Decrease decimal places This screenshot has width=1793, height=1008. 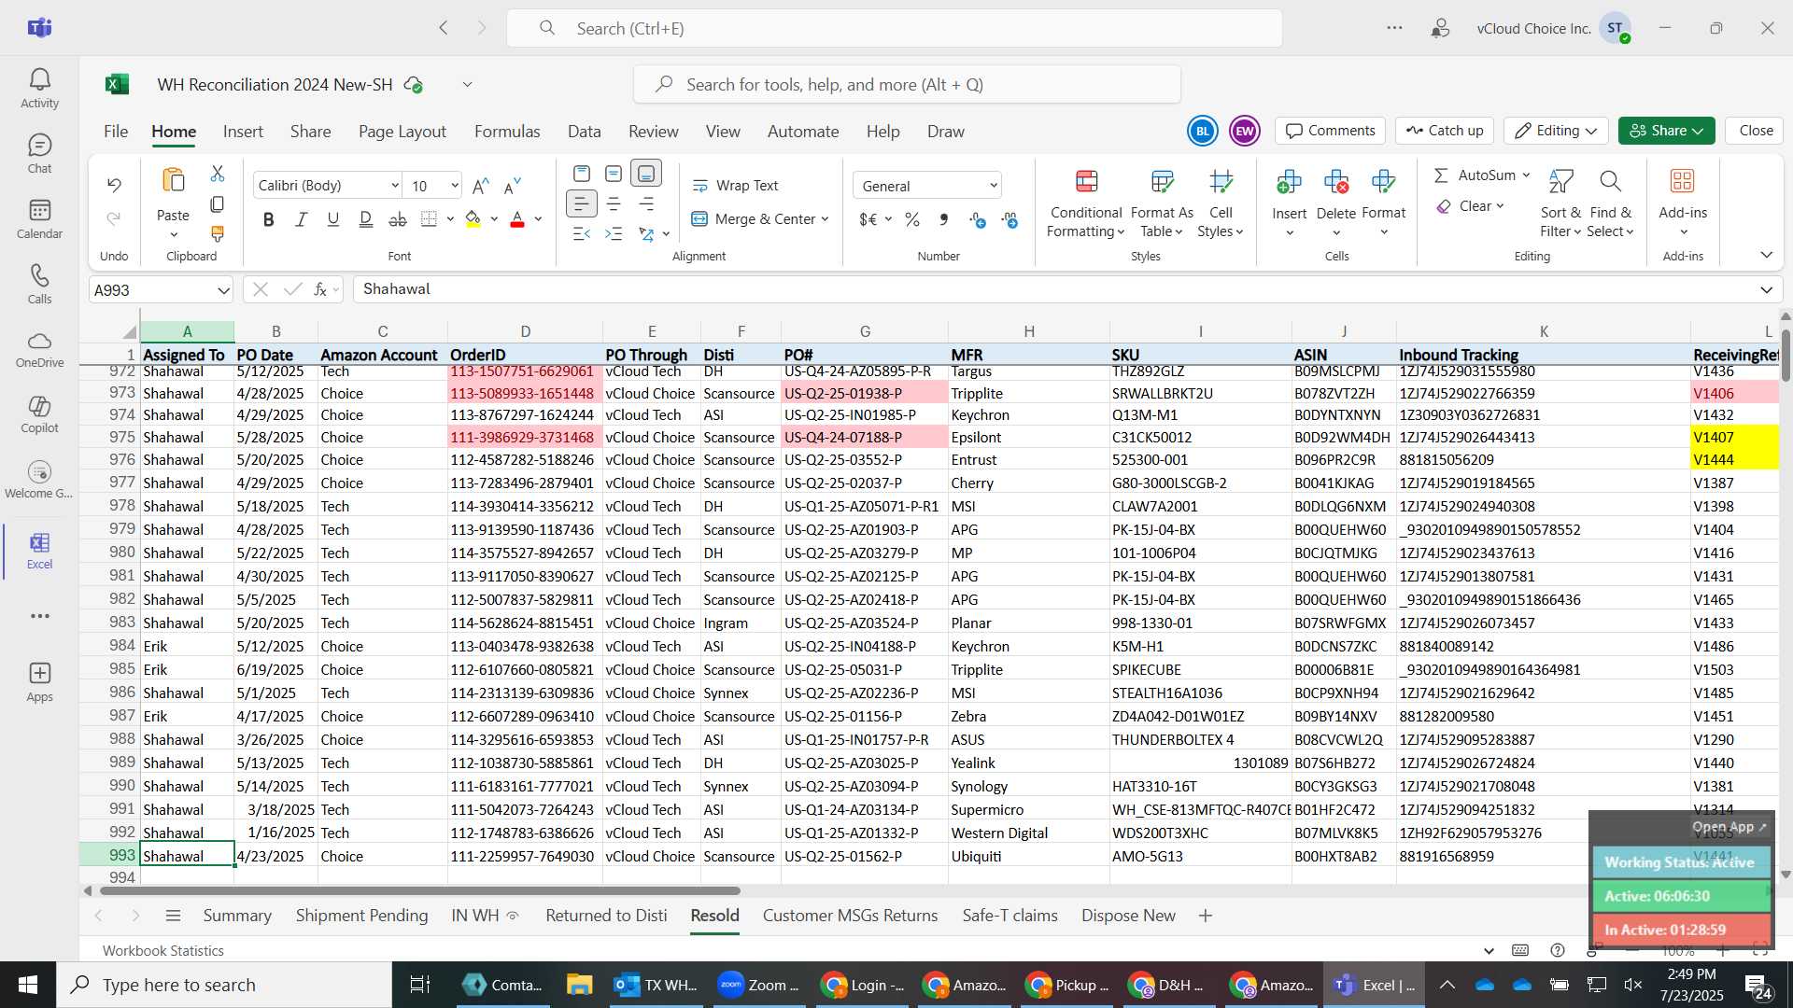(1009, 219)
